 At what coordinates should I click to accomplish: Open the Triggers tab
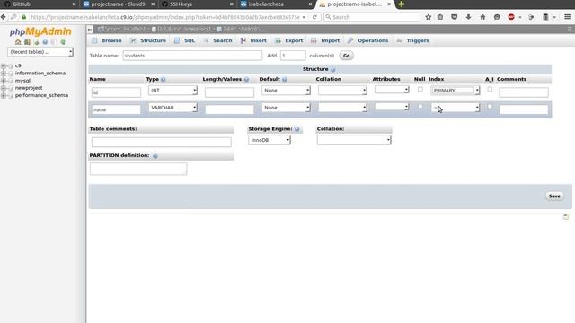(413, 40)
